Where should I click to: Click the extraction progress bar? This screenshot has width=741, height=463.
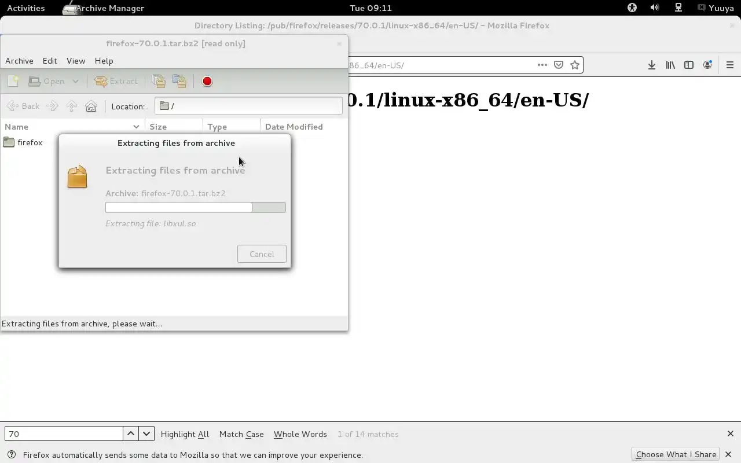[x=196, y=207]
